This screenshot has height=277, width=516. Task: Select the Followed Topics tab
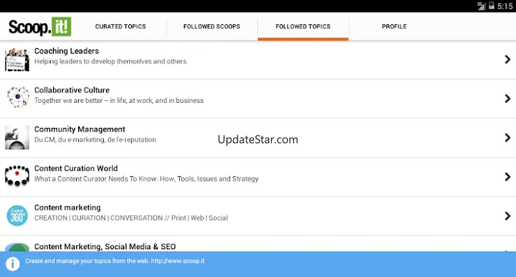point(303,26)
